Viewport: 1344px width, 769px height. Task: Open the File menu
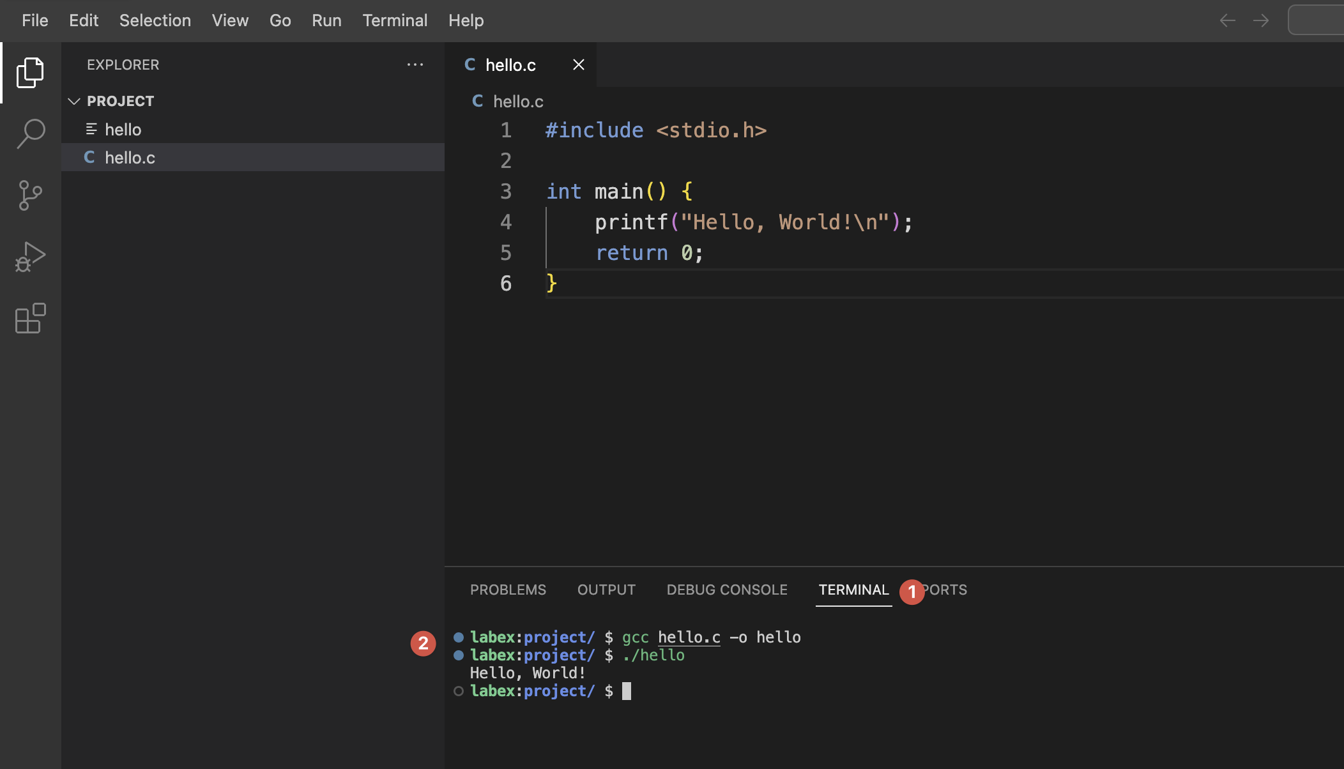[x=34, y=20]
